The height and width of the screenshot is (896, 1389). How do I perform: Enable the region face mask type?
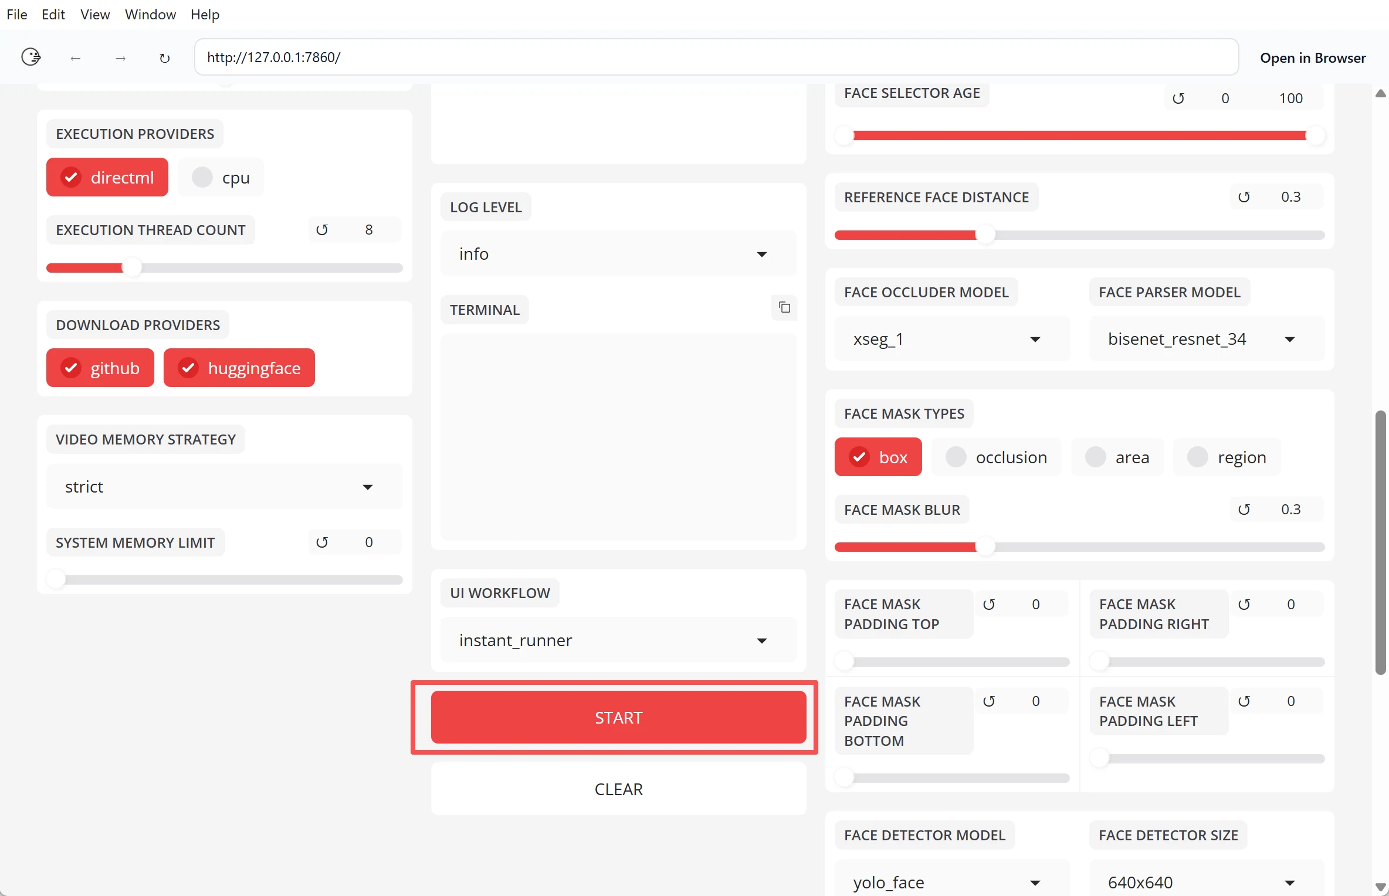tap(1227, 457)
